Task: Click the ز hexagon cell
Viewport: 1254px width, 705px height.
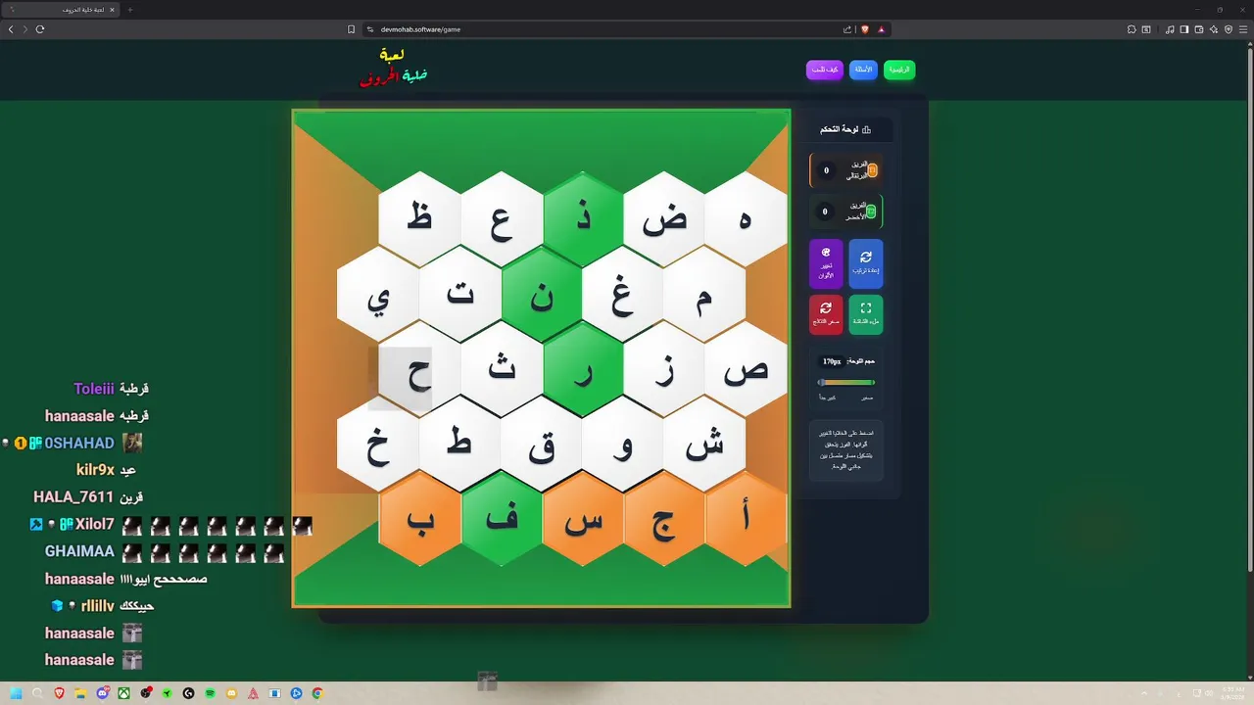Action: pos(664,370)
